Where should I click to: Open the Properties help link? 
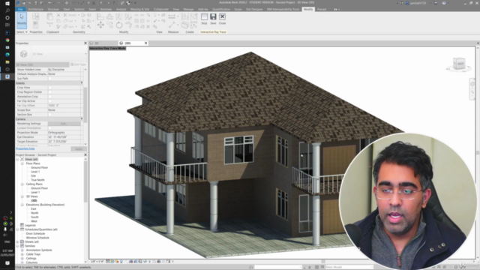point(25,148)
